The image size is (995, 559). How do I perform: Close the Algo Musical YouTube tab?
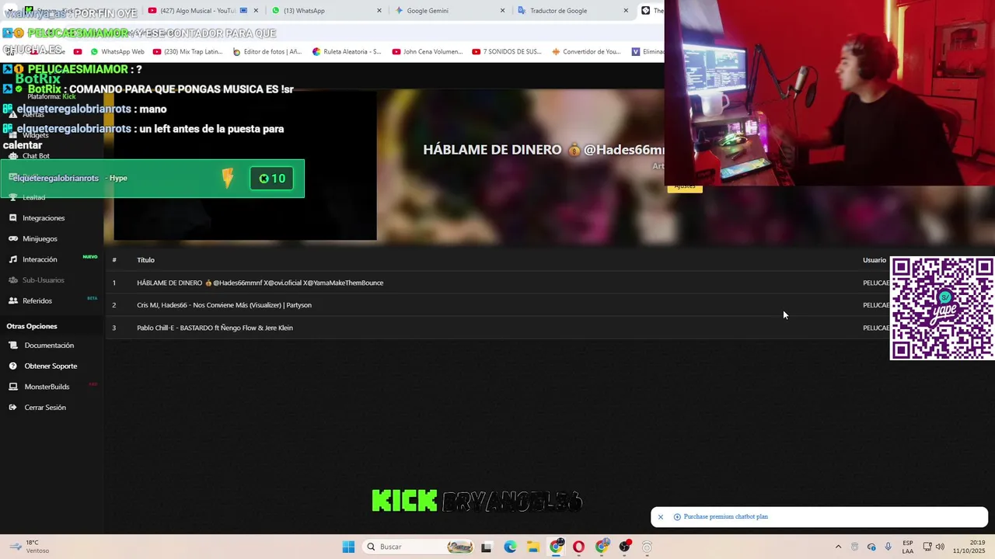tap(256, 11)
